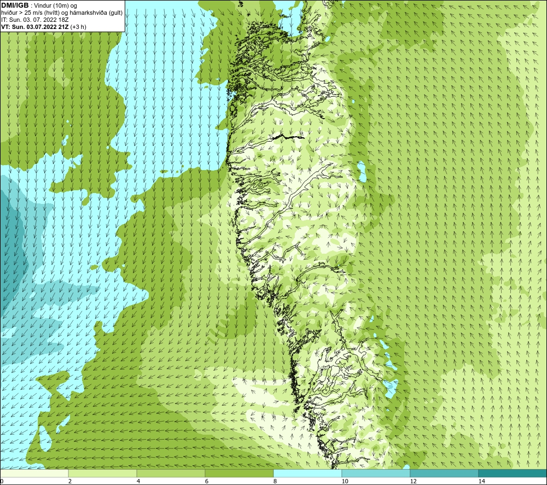
Task: Click legend label 4
Action: tap(138, 481)
